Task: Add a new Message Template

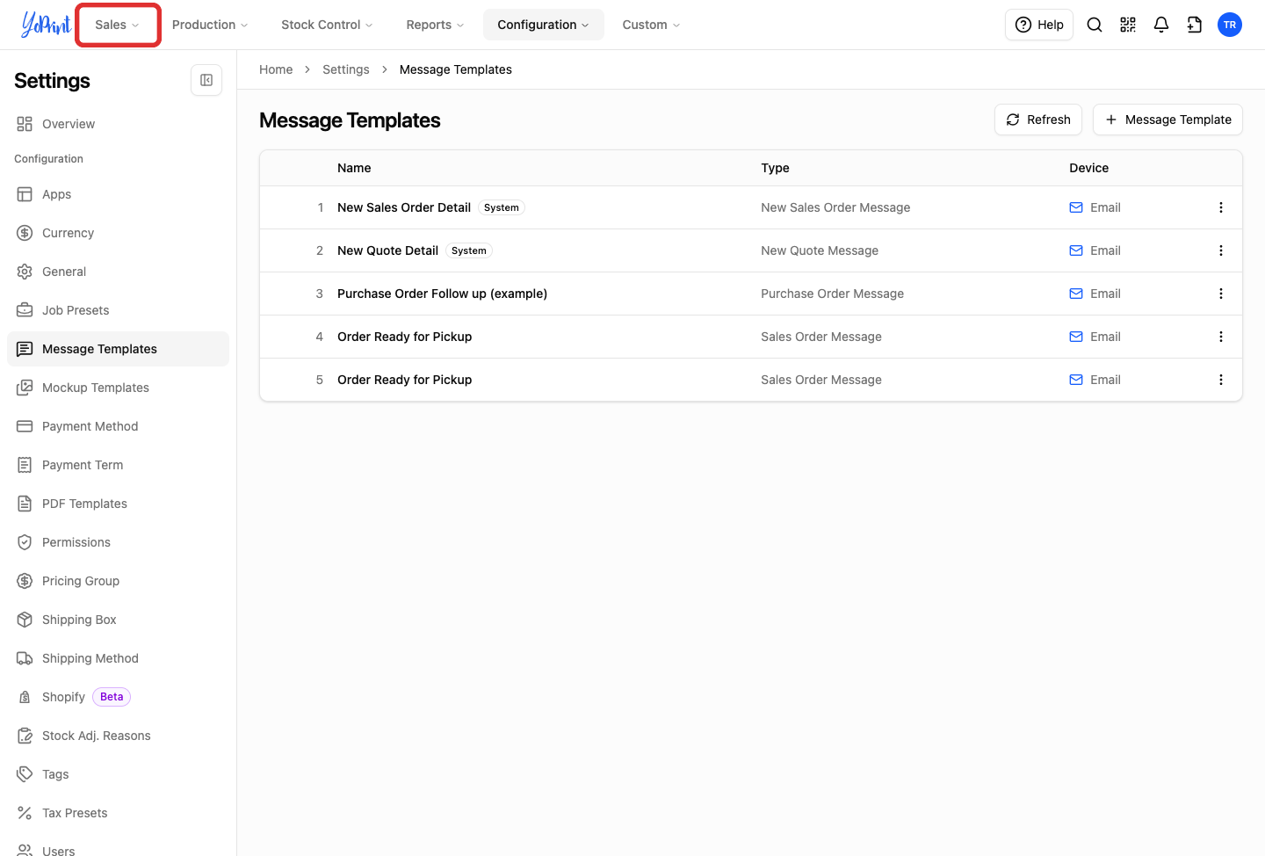Action: pyautogui.click(x=1167, y=120)
